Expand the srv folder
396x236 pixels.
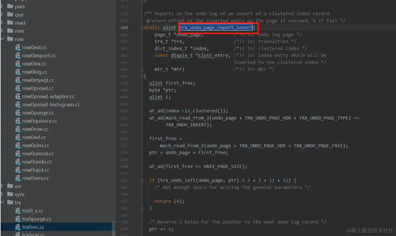[x=2, y=186]
